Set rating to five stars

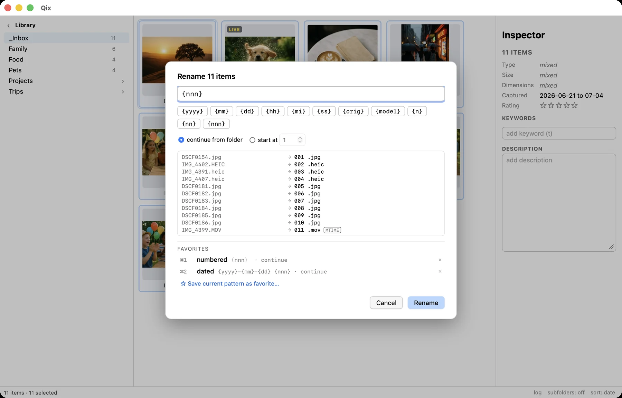point(574,105)
